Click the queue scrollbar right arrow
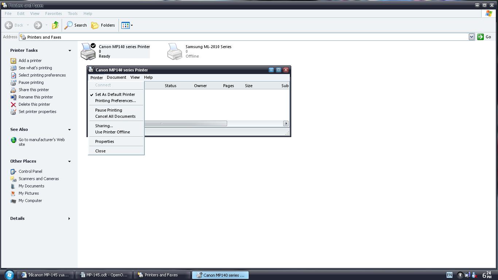Viewport: 498px width, 280px height. pos(286,123)
